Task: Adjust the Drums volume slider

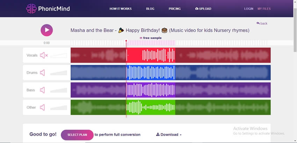Action: (x=59, y=73)
